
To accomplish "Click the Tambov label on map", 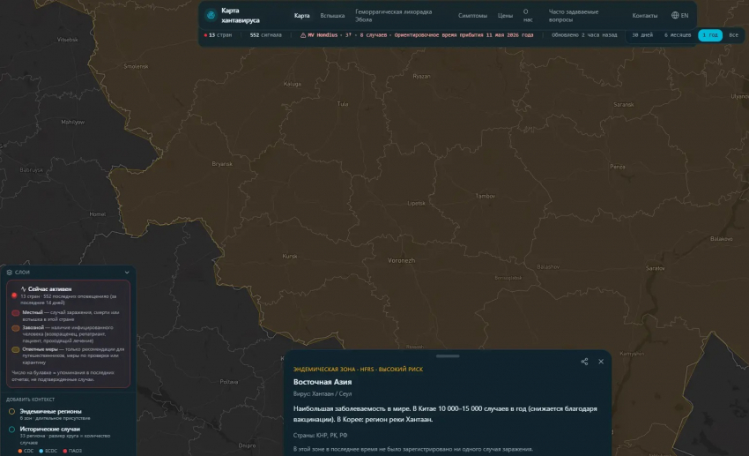I will click(486, 196).
